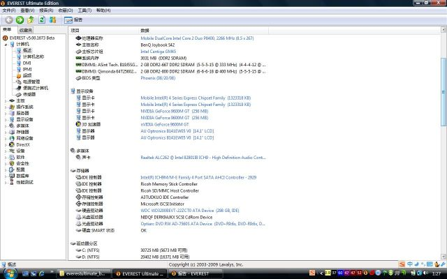Open the Phoenix (08/20/08) BIOS link

[158, 78]
